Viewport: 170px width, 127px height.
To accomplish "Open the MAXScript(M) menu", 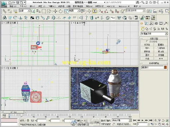I will pos(125,6).
